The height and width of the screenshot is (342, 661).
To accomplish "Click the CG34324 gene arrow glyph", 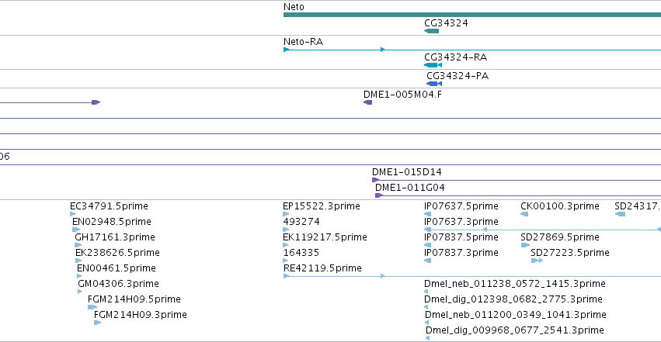I will point(431,31).
